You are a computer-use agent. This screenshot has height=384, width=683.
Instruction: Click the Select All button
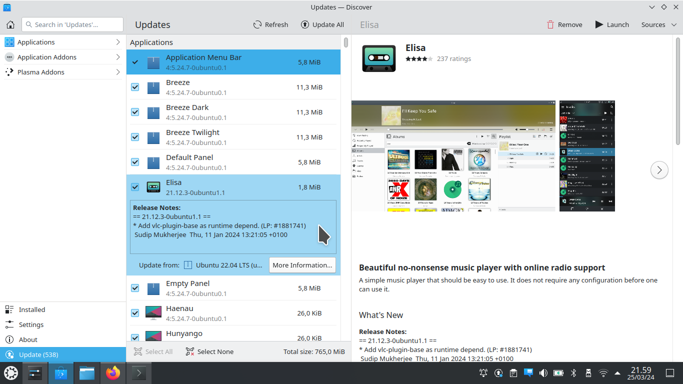click(x=153, y=351)
